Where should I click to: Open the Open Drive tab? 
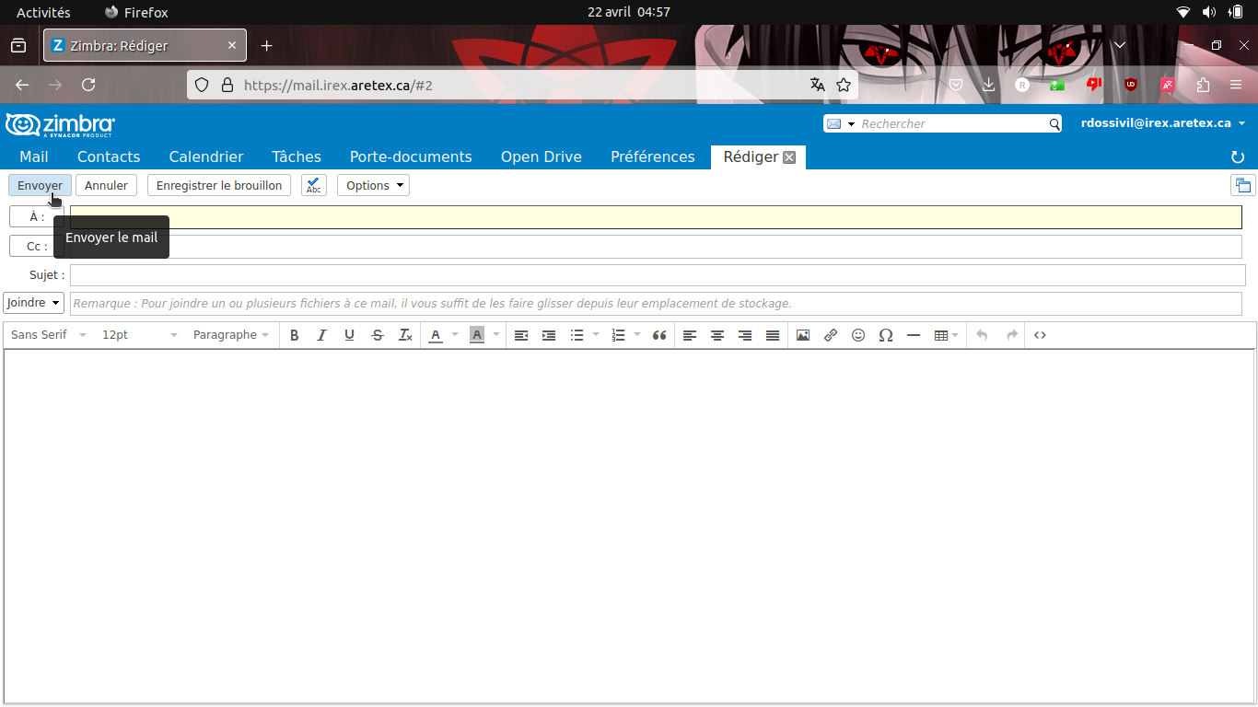pos(542,156)
